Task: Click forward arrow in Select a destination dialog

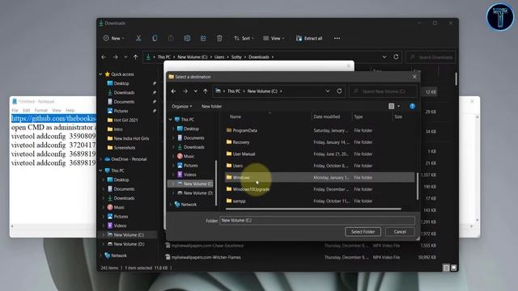Action: coord(185,91)
